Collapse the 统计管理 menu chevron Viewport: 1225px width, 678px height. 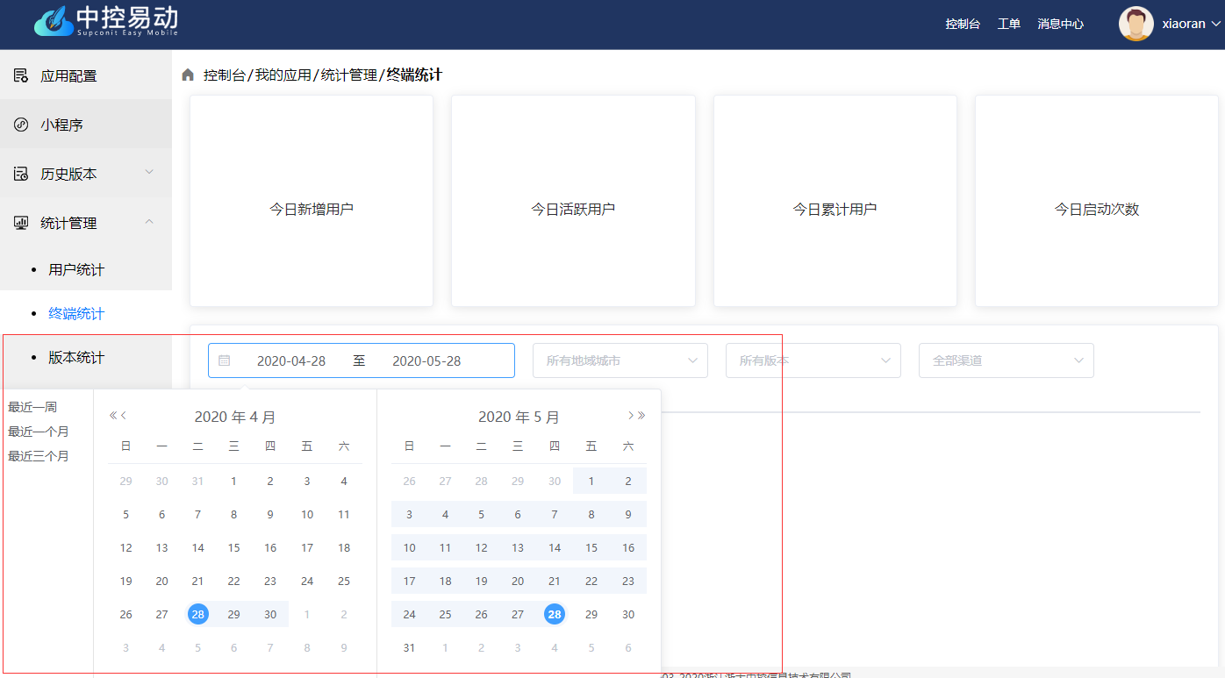click(x=149, y=222)
